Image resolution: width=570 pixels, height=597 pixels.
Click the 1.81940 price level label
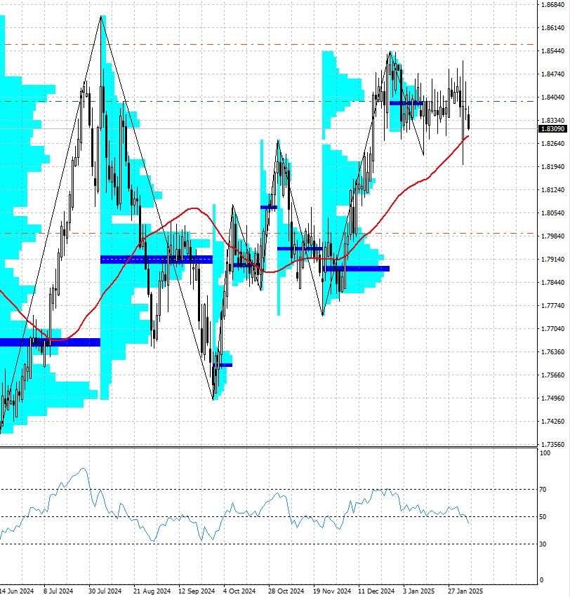552,167
